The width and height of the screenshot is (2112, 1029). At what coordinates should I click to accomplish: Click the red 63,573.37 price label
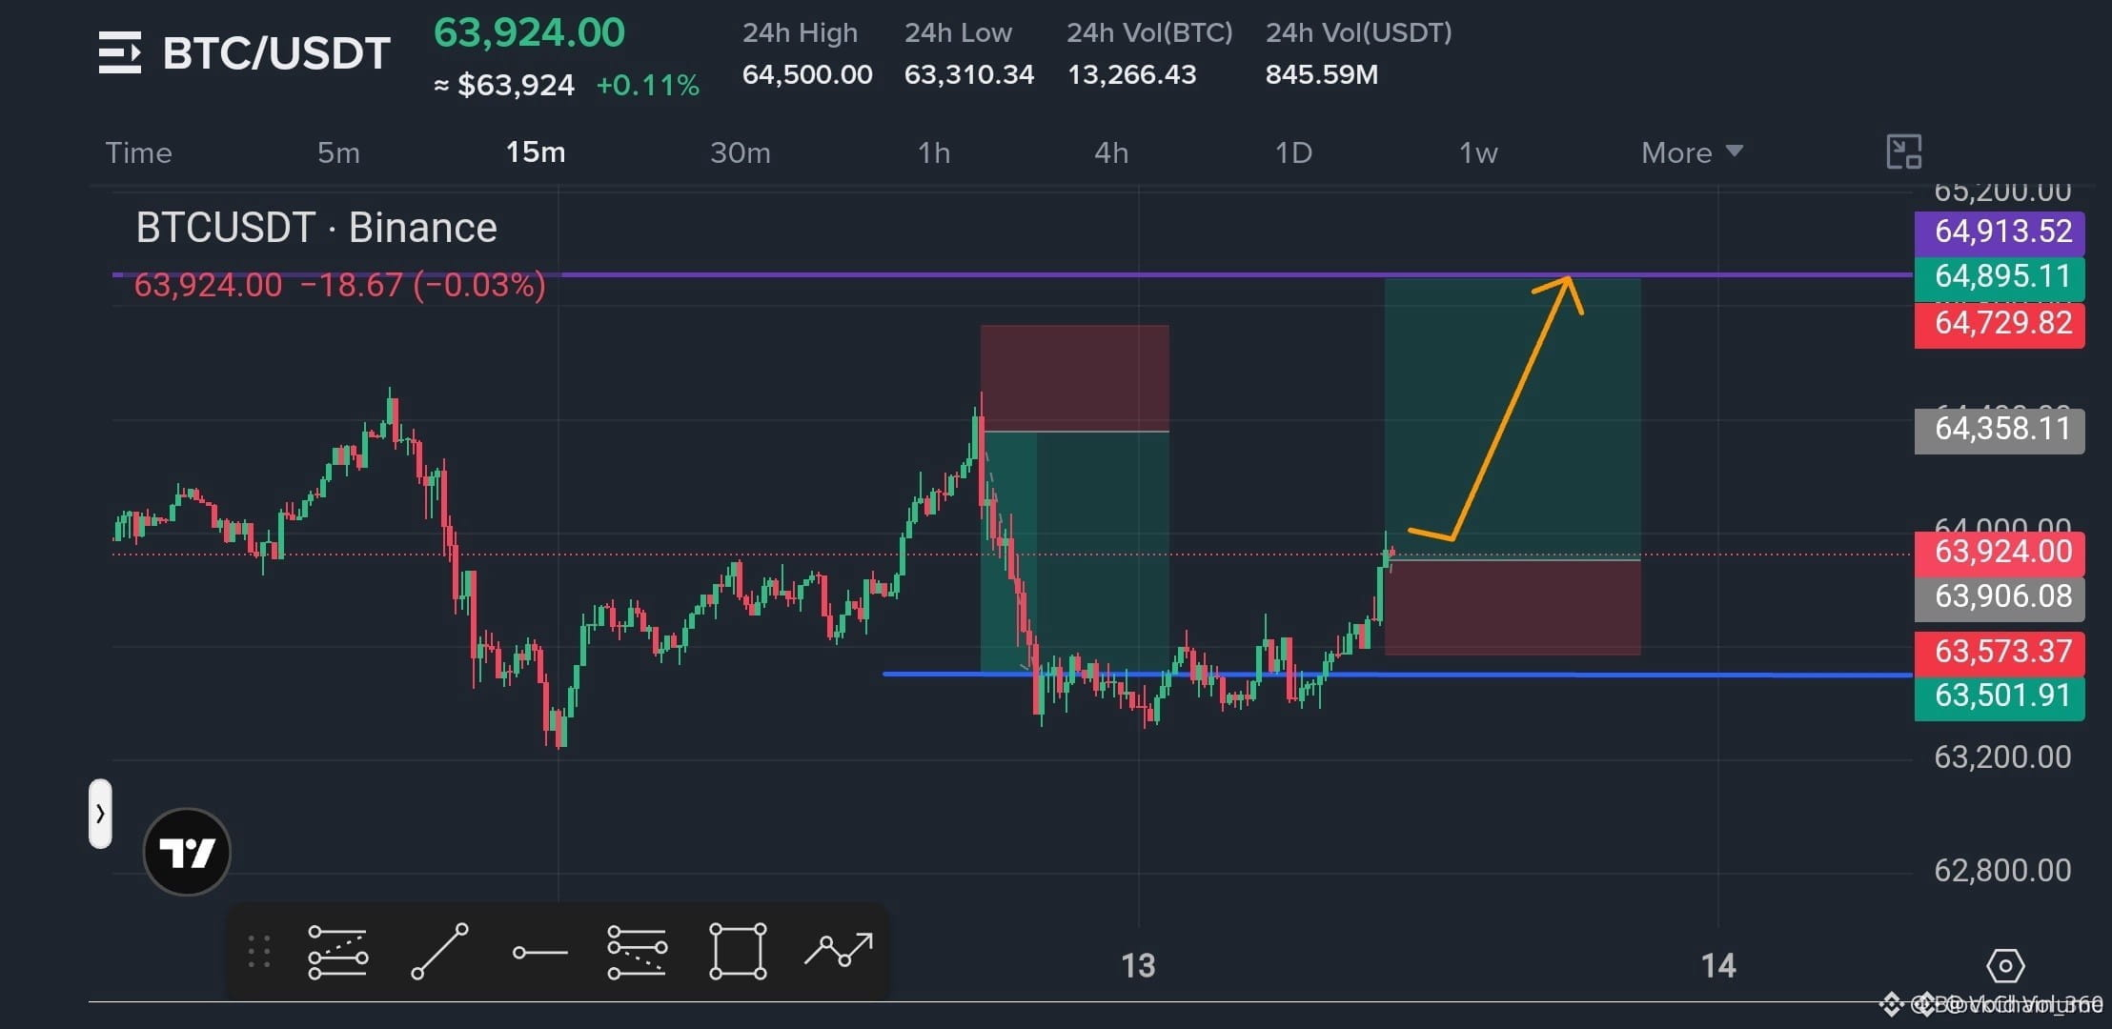coord(2000,653)
